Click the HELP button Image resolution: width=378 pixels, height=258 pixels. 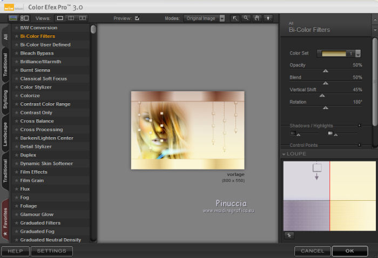(x=15, y=251)
